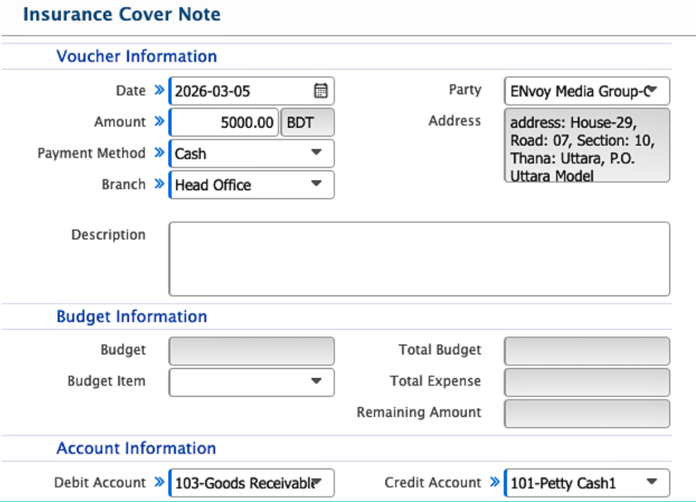Expand the empty Budget Item dropdown
This screenshot has height=502, width=696.
[316, 381]
